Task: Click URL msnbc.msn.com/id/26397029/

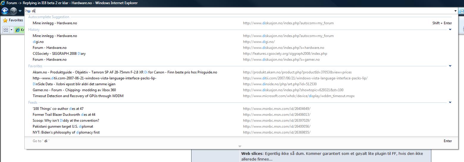Action: click(x=277, y=121)
